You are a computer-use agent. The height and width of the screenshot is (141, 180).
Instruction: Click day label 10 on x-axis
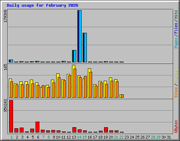58,137
